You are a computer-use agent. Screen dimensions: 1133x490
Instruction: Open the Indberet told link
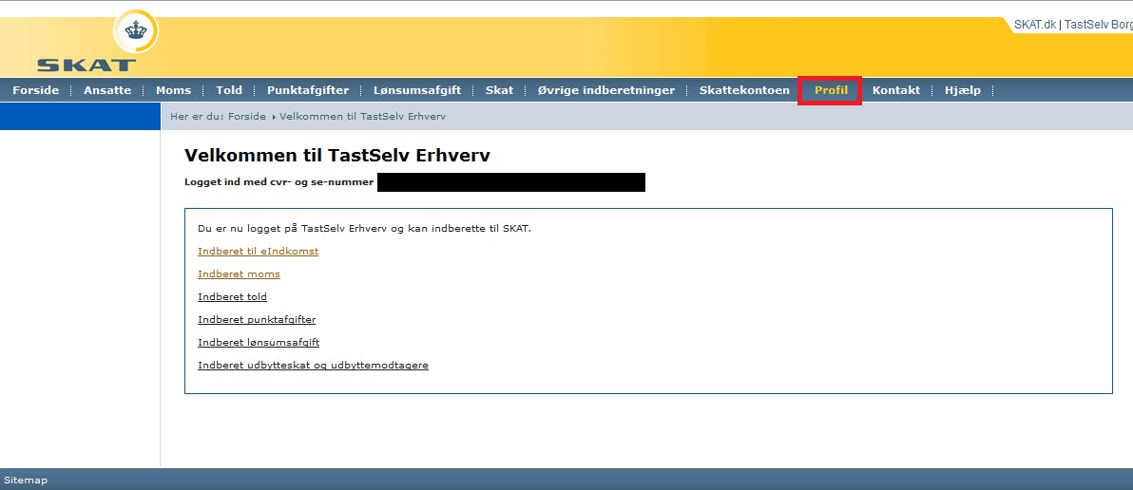(233, 296)
